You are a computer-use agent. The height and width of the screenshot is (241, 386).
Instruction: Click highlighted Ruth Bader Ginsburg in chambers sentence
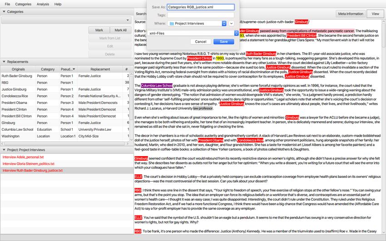tap(261, 54)
